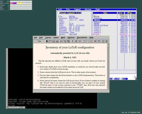Image resolution: width=142 pixels, height=114 pixels.
Task: Open Options menu in Midnight Commander
Action: tap(88, 9)
